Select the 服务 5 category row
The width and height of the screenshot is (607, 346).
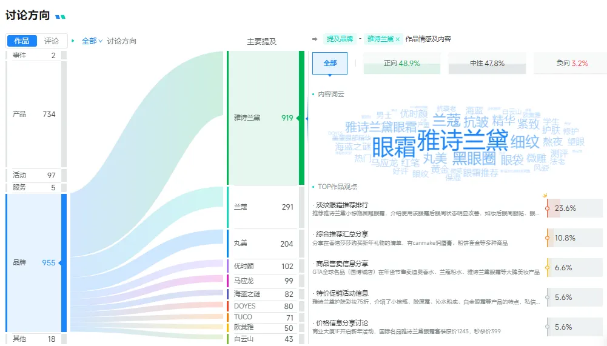36,188
